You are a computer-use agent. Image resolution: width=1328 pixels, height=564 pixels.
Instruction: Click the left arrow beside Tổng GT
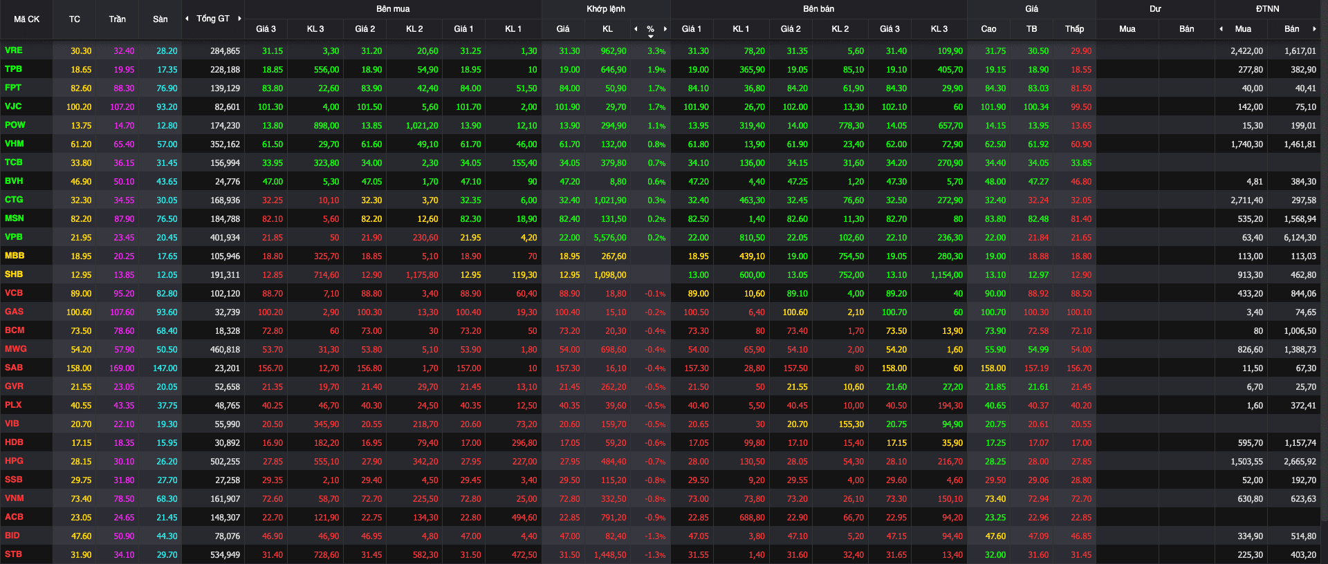[187, 19]
